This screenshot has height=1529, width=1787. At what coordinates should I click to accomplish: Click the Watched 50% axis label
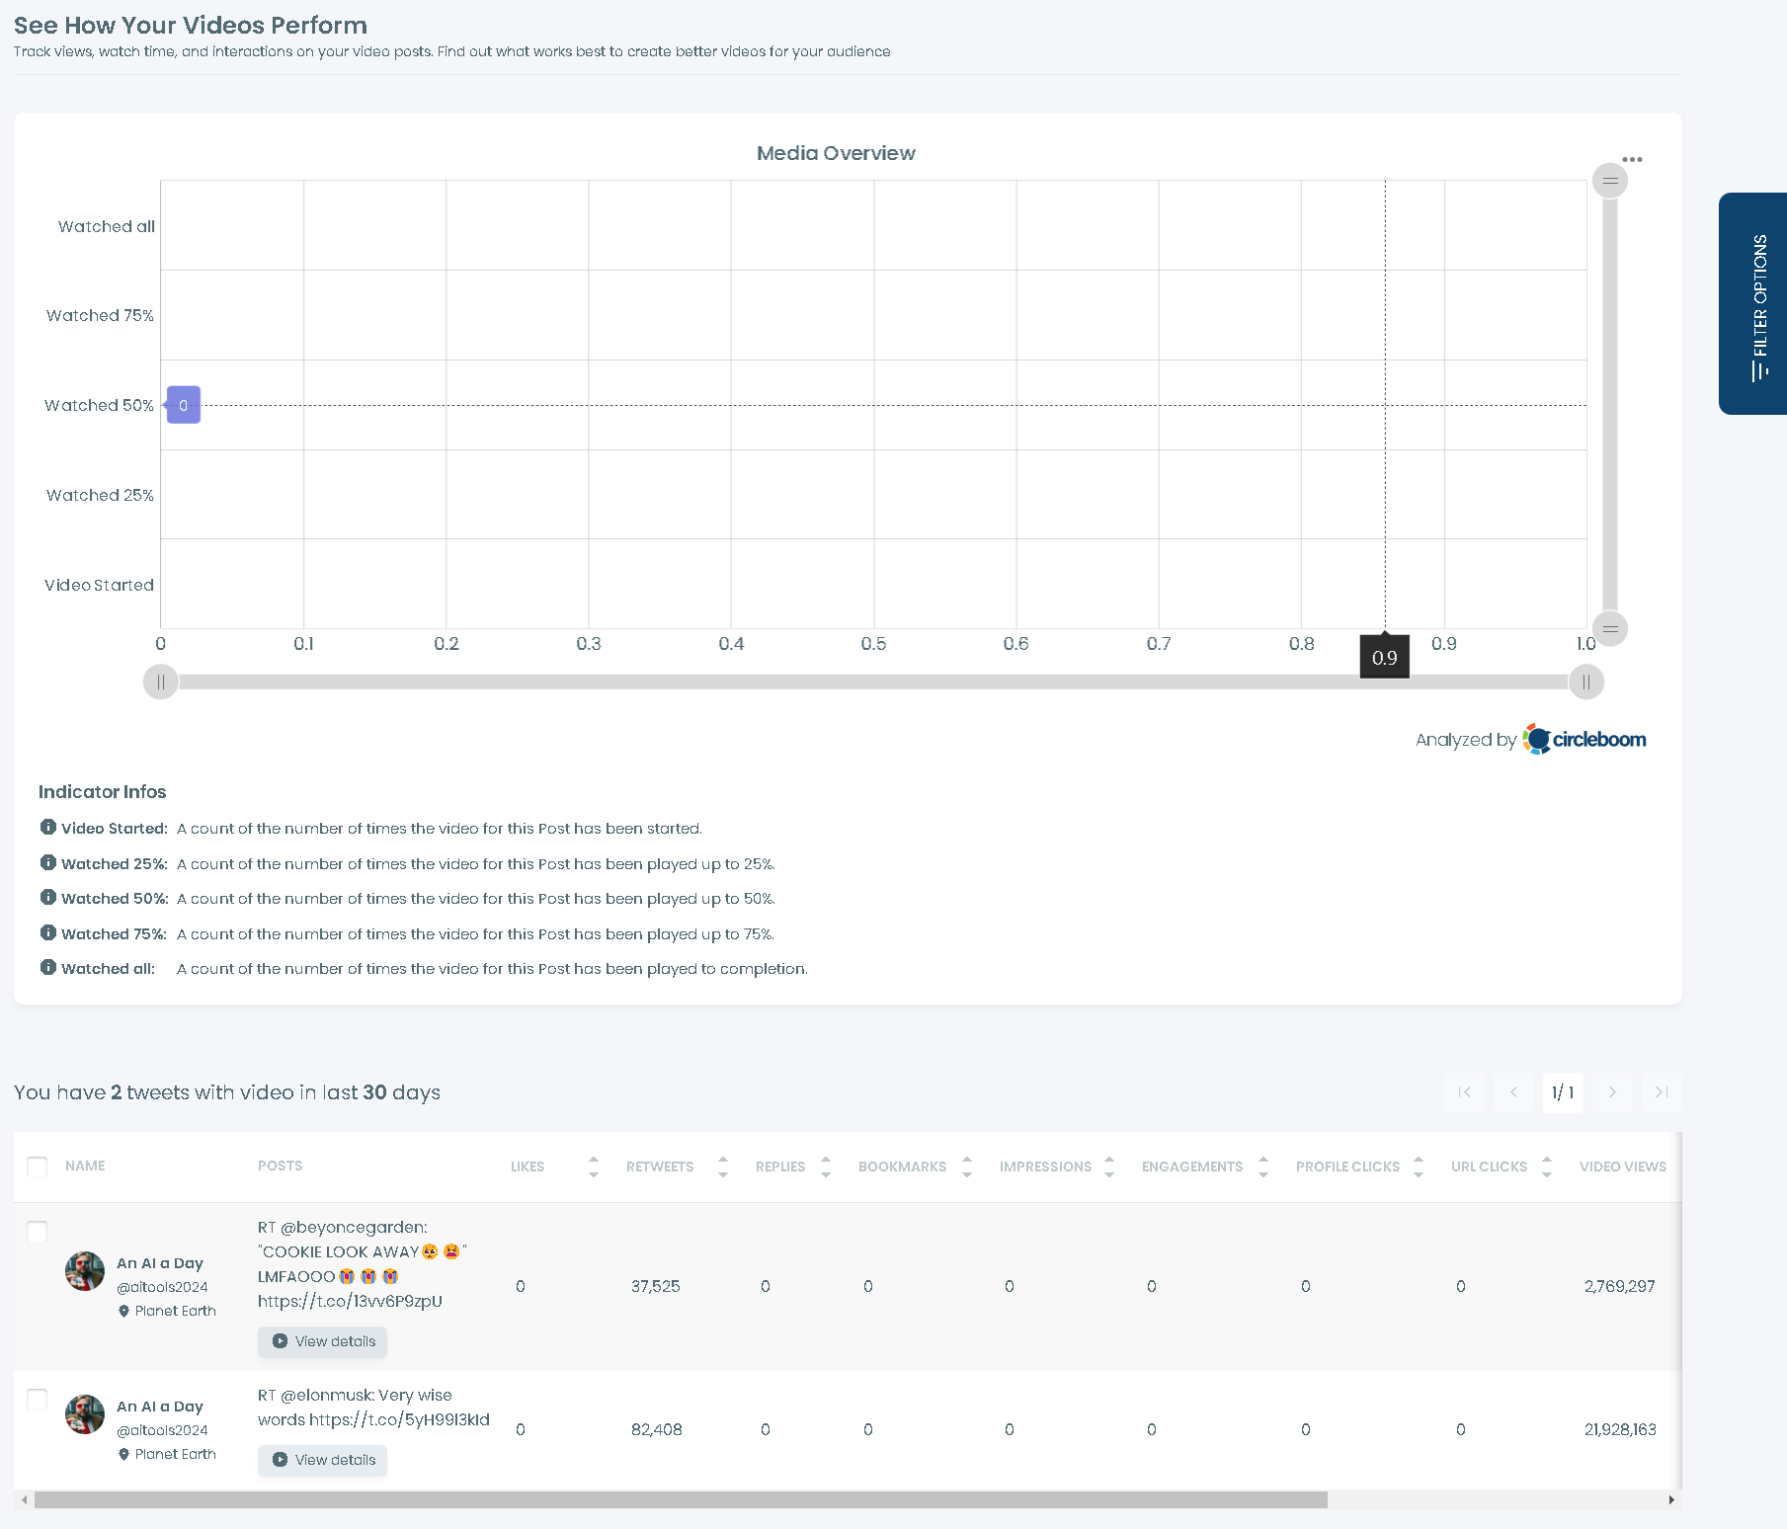99,405
